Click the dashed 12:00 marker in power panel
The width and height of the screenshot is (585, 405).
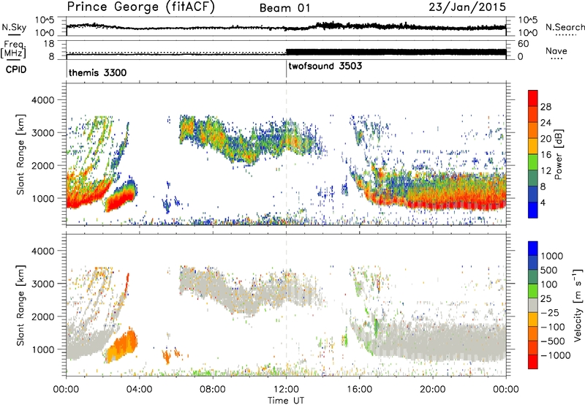coord(286,154)
